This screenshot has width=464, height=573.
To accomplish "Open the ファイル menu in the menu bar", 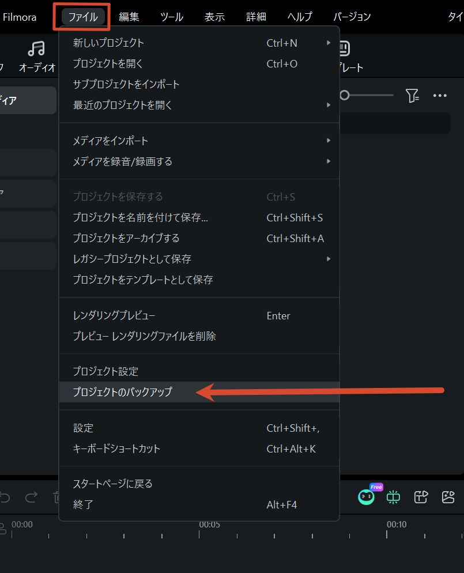I will [x=83, y=17].
